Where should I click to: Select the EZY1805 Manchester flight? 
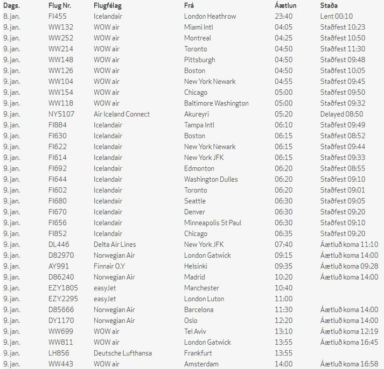tap(63, 288)
